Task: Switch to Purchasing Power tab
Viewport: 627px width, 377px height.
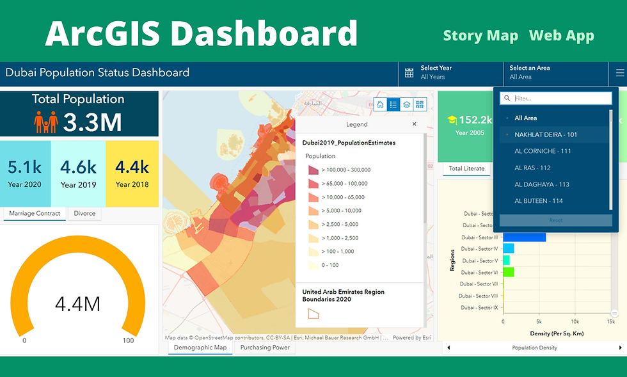Action: click(265, 348)
